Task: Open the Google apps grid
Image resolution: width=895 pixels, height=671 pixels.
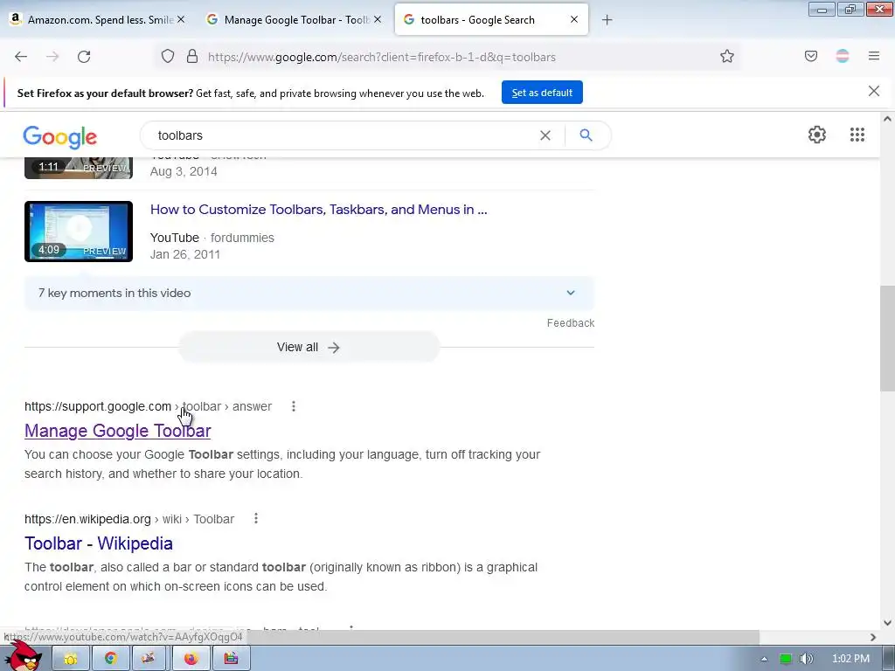Action: coord(857,135)
